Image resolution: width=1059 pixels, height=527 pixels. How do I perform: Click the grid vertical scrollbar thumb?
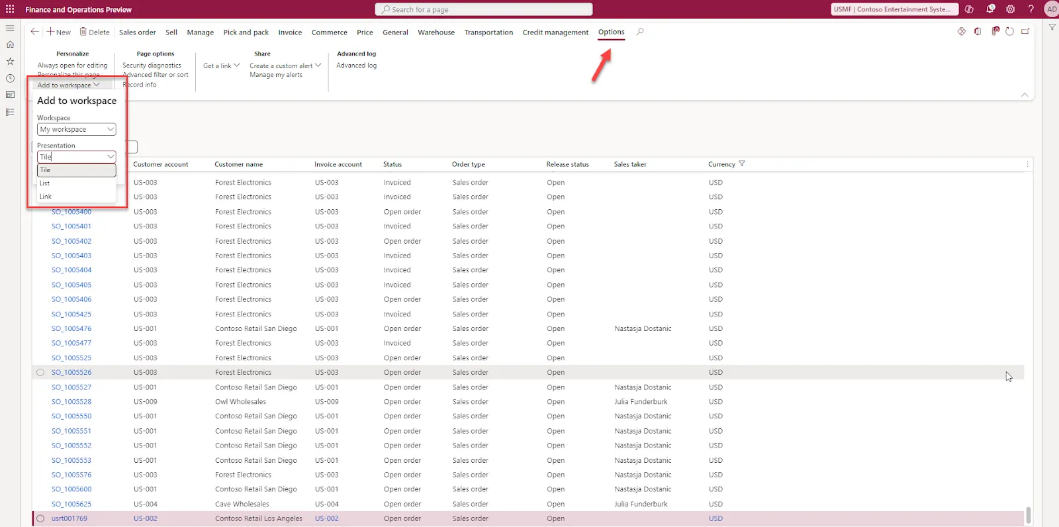point(1028,514)
